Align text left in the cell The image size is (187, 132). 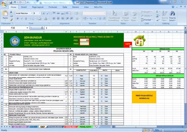pos(54,19)
